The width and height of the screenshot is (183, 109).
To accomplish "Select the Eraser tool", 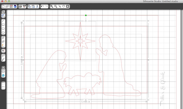I will 3,55.
